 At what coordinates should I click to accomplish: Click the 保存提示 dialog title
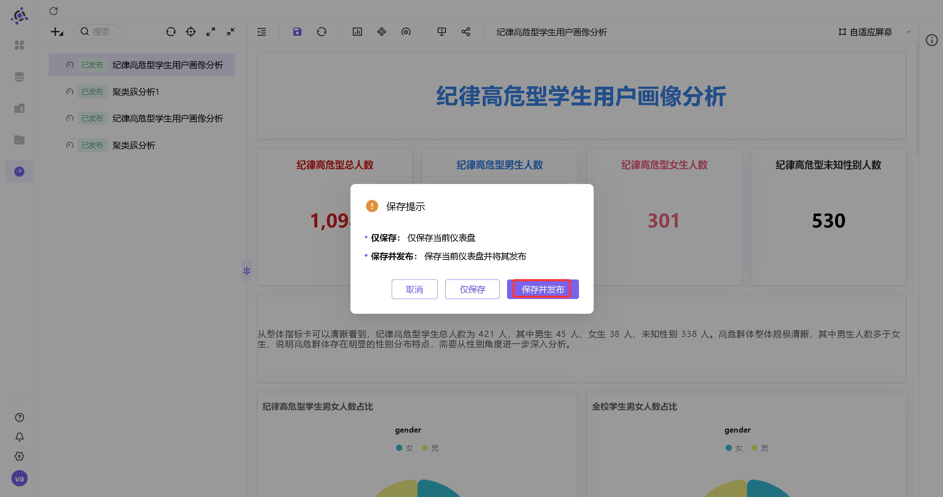click(406, 206)
